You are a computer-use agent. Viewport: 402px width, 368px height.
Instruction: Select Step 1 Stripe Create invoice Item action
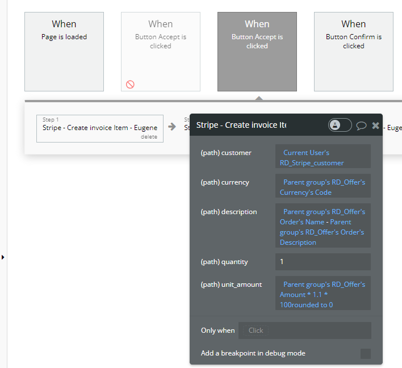point(99,128)
